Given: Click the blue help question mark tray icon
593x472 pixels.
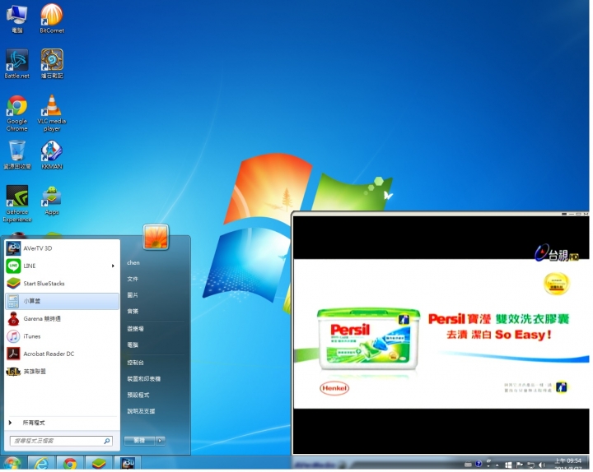Looking at the screenshot, I should pos(479,464).
